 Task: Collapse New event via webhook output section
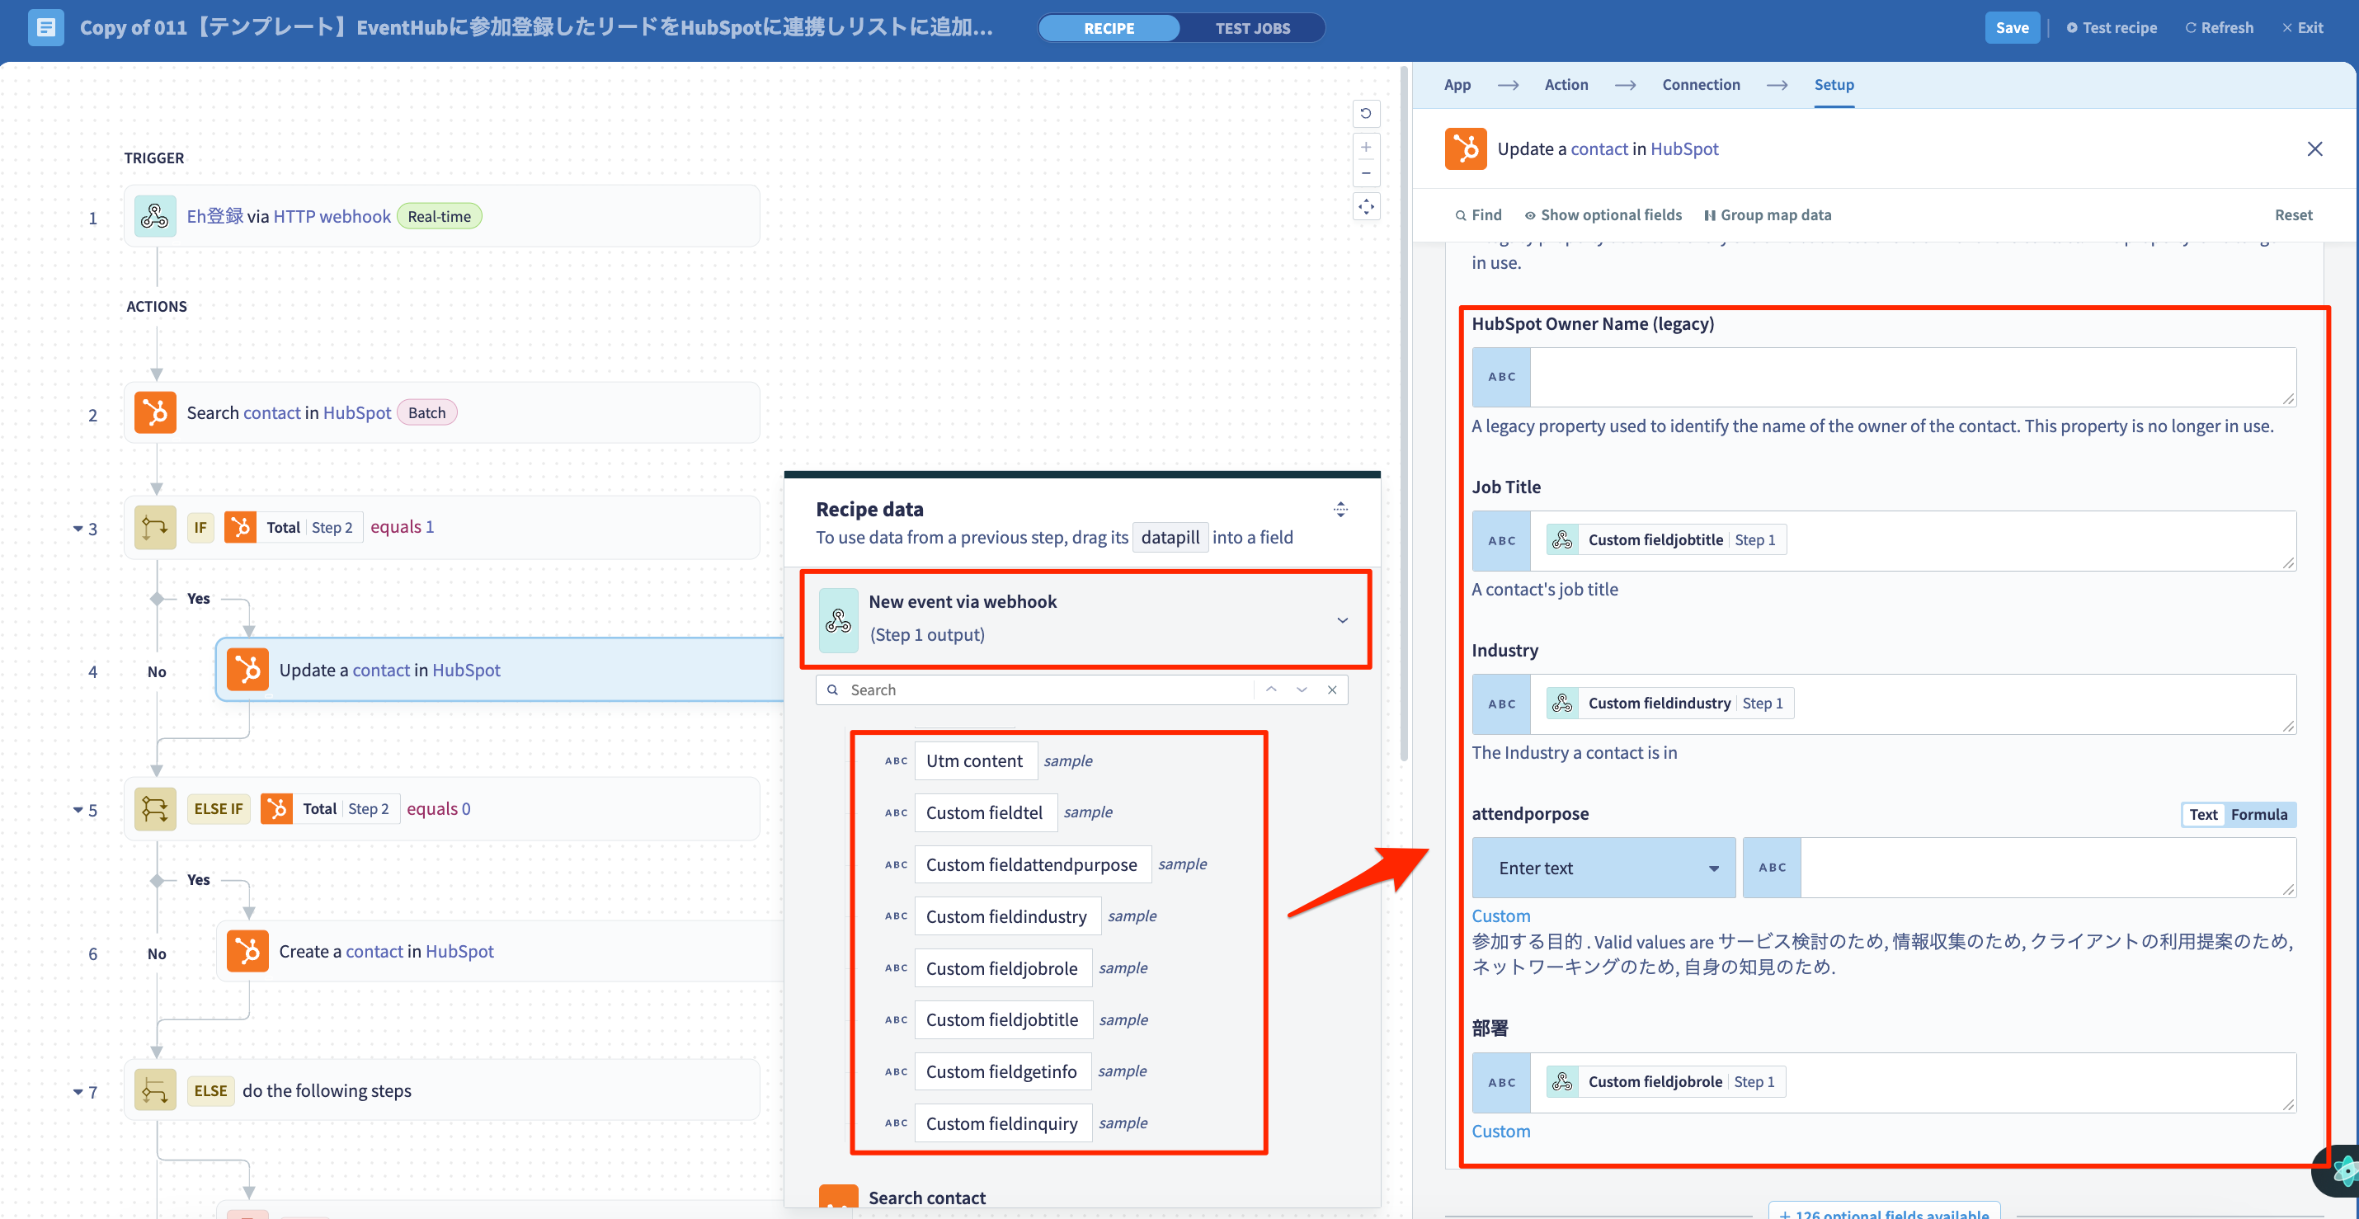(x=1342, y=620)
